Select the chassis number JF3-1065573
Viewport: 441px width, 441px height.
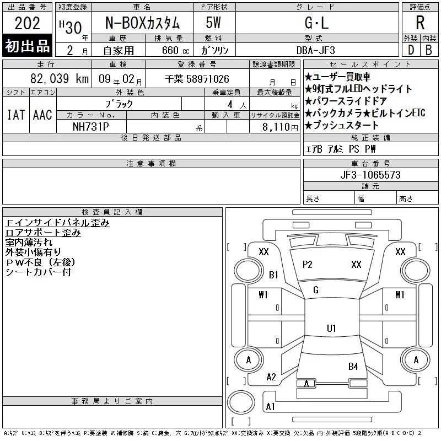(x=370, y=175)
